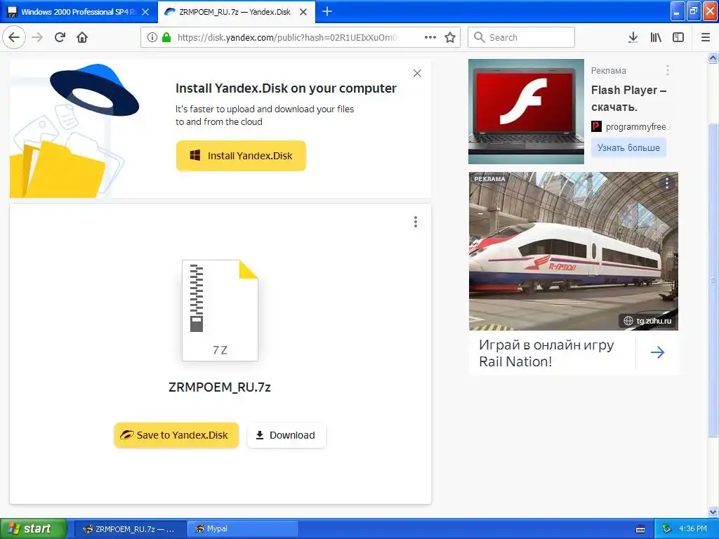
Task: Open the browser Library menu
Action: coord(656,37)
